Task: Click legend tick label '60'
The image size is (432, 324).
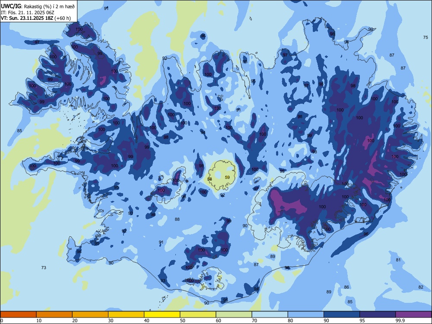Action: 219,321
